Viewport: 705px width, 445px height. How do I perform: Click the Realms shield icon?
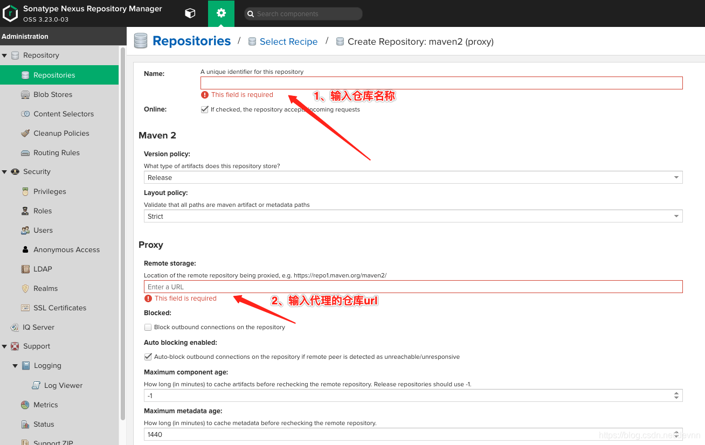(25, 288)
